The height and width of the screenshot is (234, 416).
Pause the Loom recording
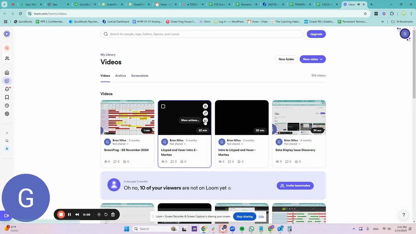coord(69,214)
